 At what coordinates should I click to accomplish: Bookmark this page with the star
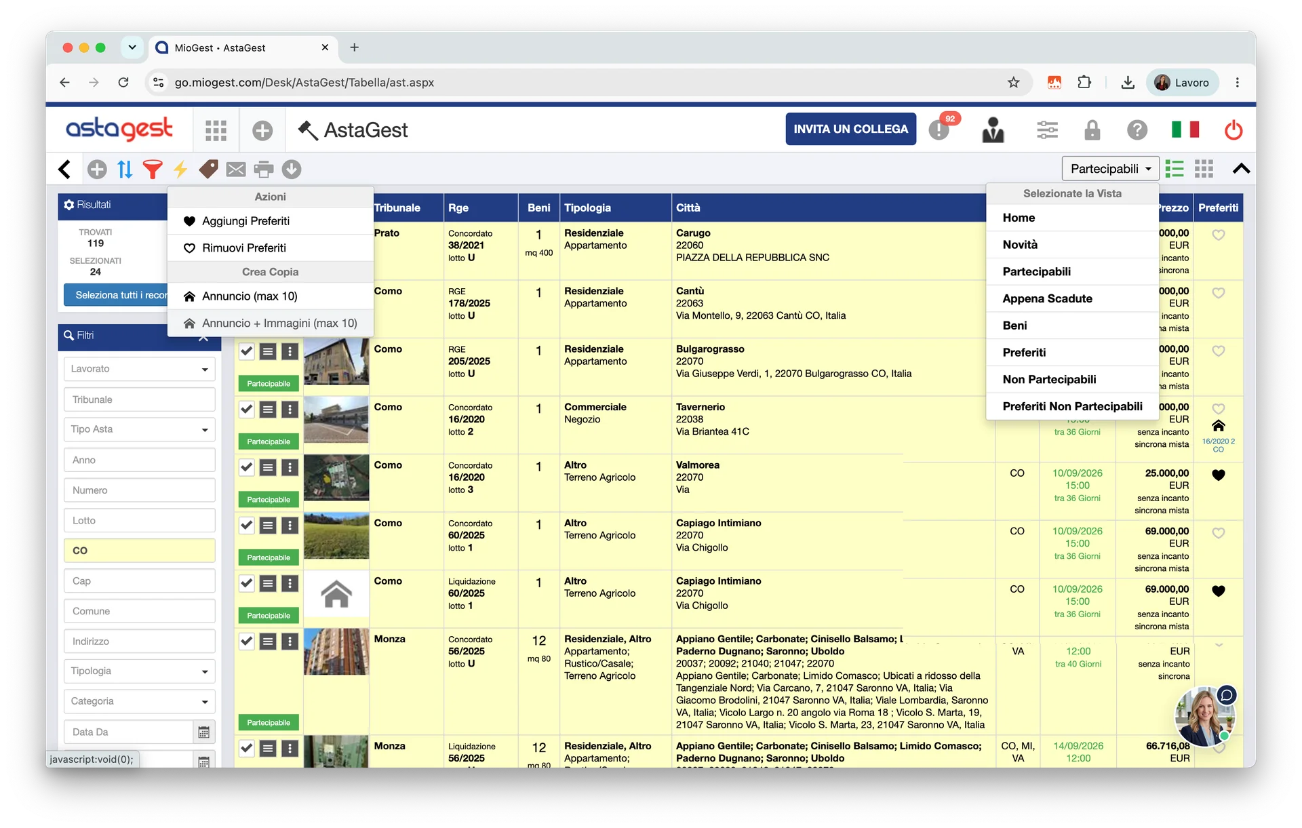pyautogui.click(x=1014, y=82)
